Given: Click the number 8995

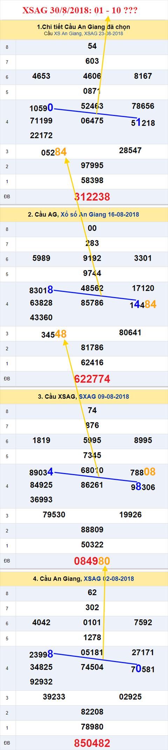Looking at the screenshot, I should tap(143, 440).
